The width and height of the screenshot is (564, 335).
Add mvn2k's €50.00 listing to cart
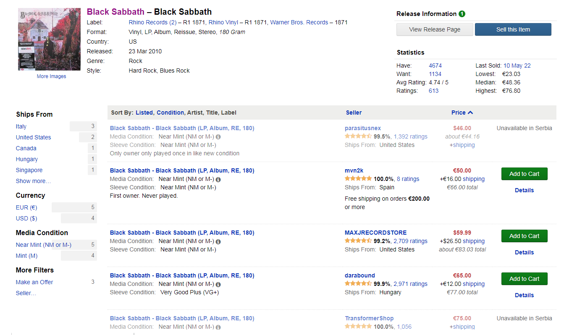pyautogui.click(x=525, y=174)
